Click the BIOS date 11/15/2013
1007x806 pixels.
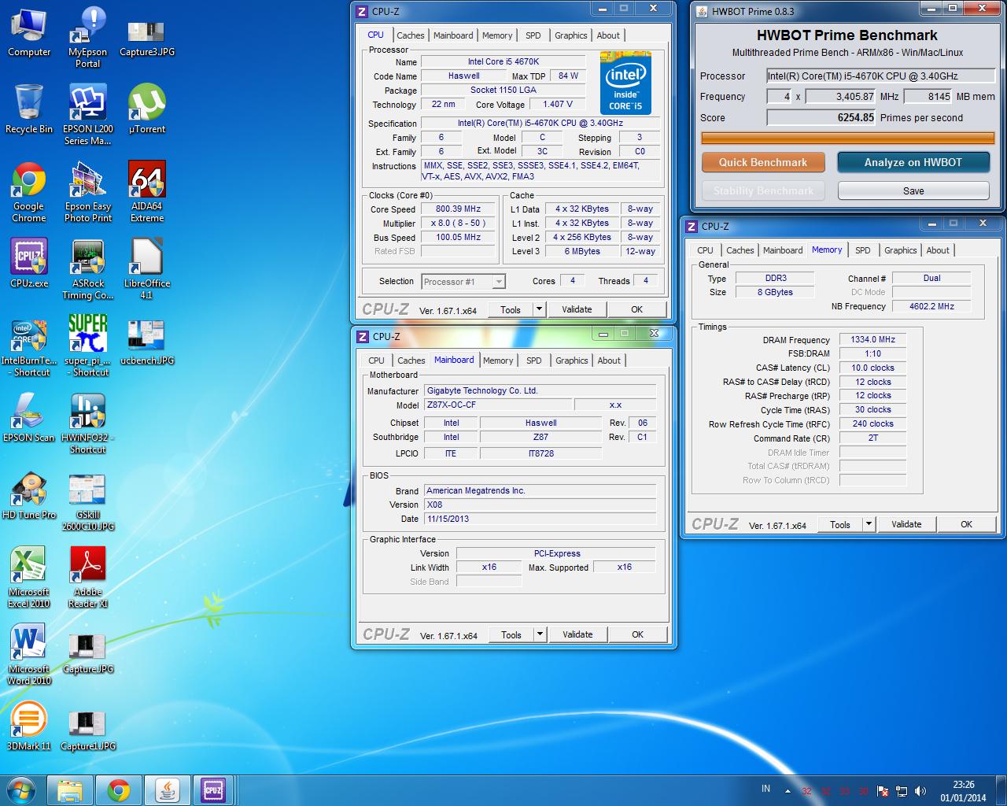(x=540, y=519)
